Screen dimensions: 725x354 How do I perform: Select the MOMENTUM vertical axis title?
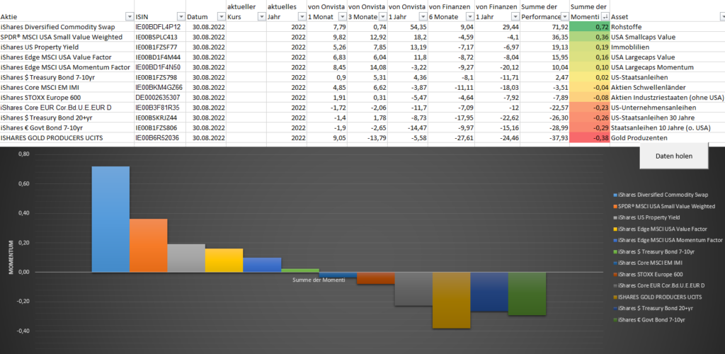click(x=11, y=258)
